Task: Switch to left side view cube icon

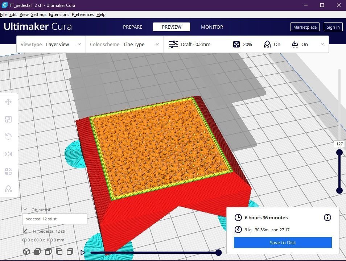Action: 59,252
